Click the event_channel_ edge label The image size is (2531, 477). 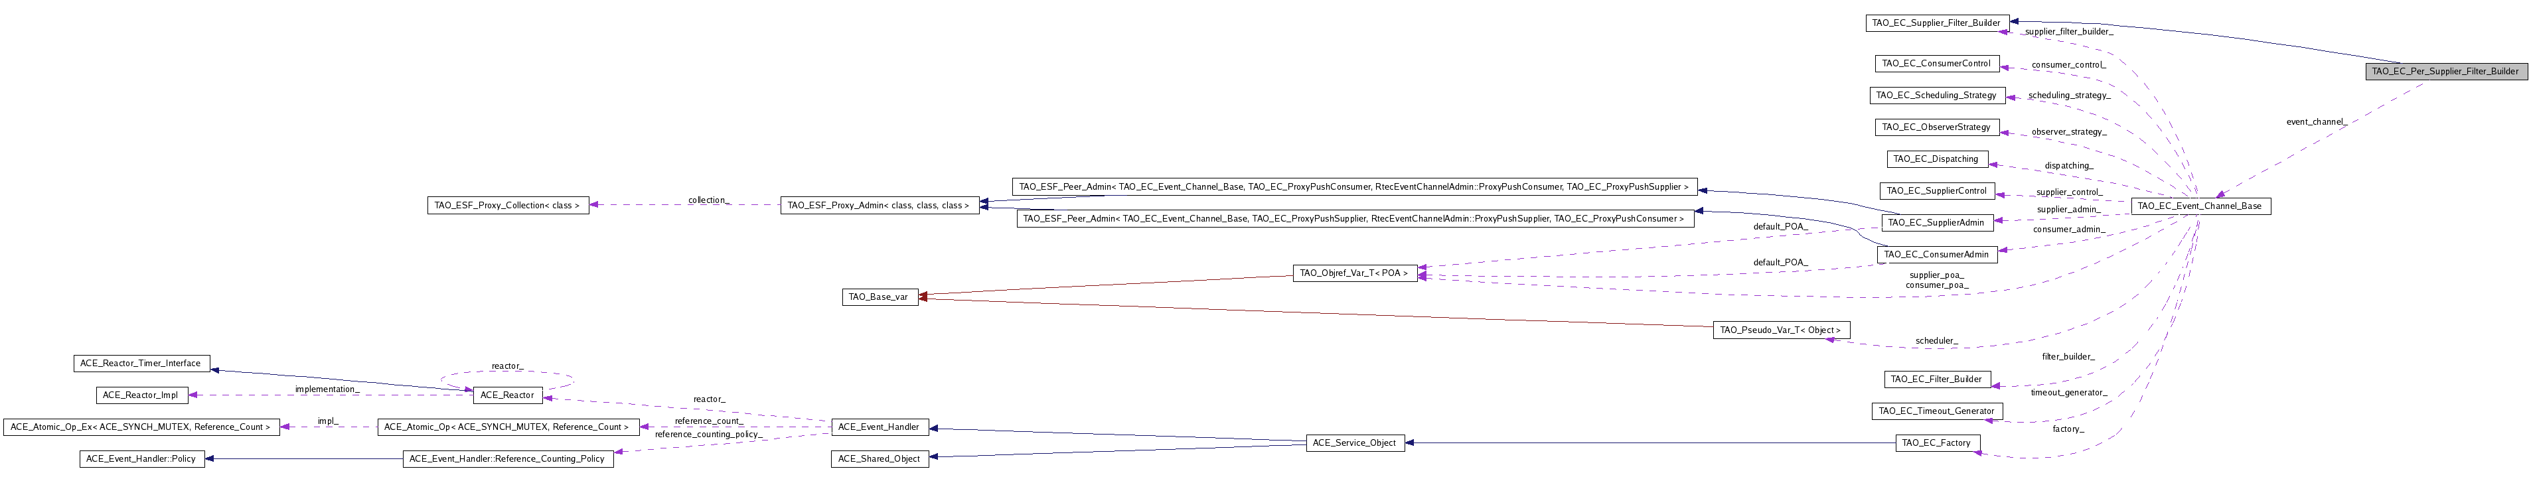click(2316, 121)
